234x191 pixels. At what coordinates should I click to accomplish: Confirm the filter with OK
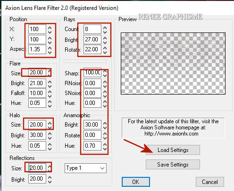click(x=136, y=182)
